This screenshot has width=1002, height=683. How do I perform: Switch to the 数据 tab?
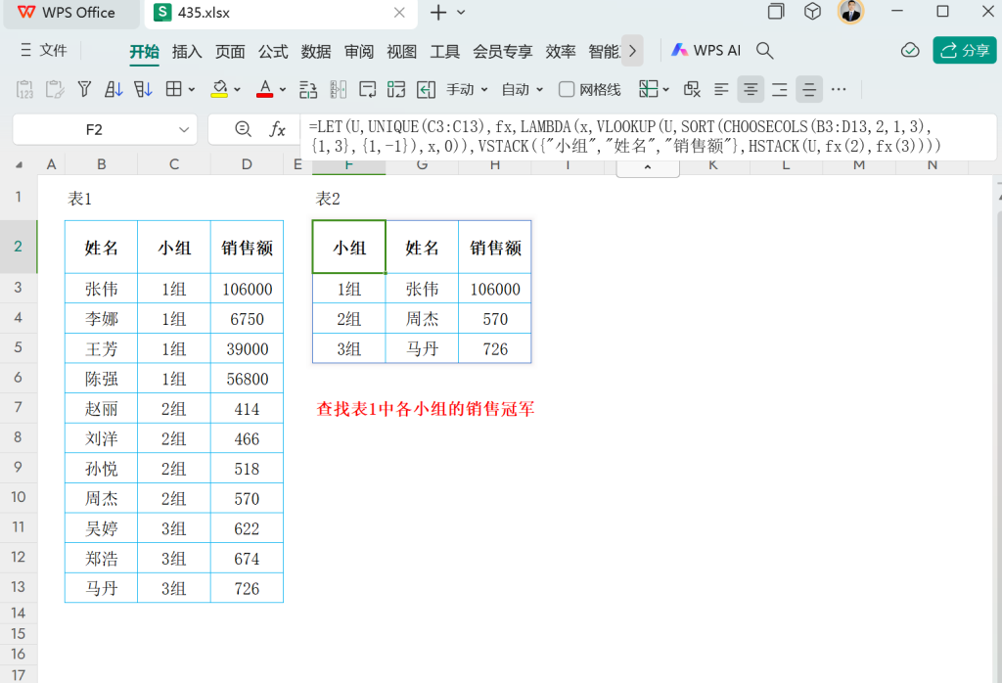pyautogui.click(x=316, y=51)
